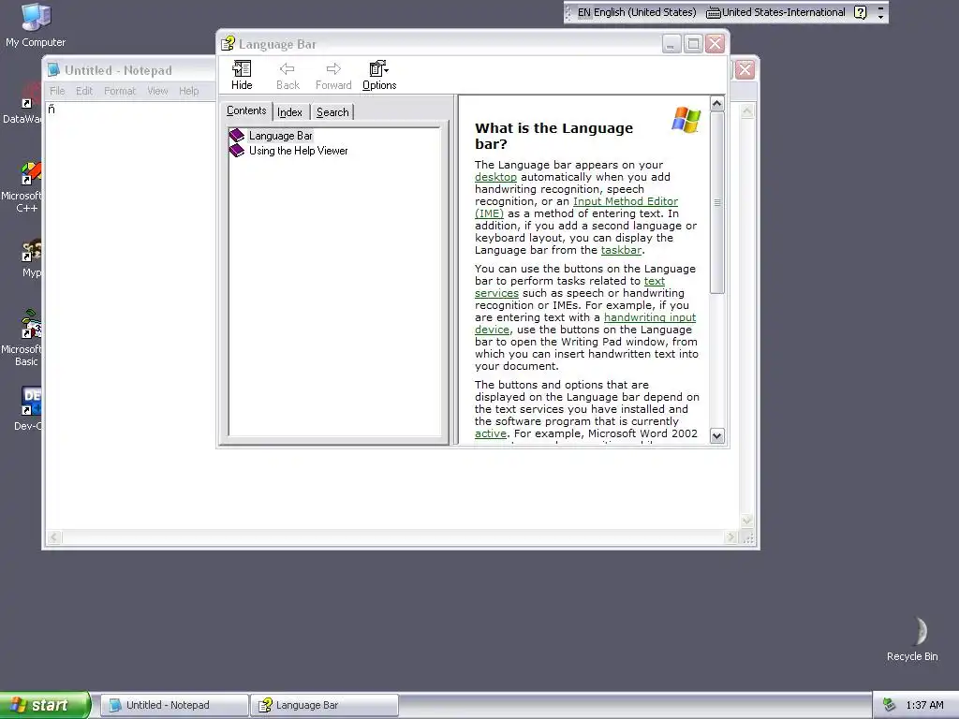Click Notepad's vertical scroll down arrow

746,521
